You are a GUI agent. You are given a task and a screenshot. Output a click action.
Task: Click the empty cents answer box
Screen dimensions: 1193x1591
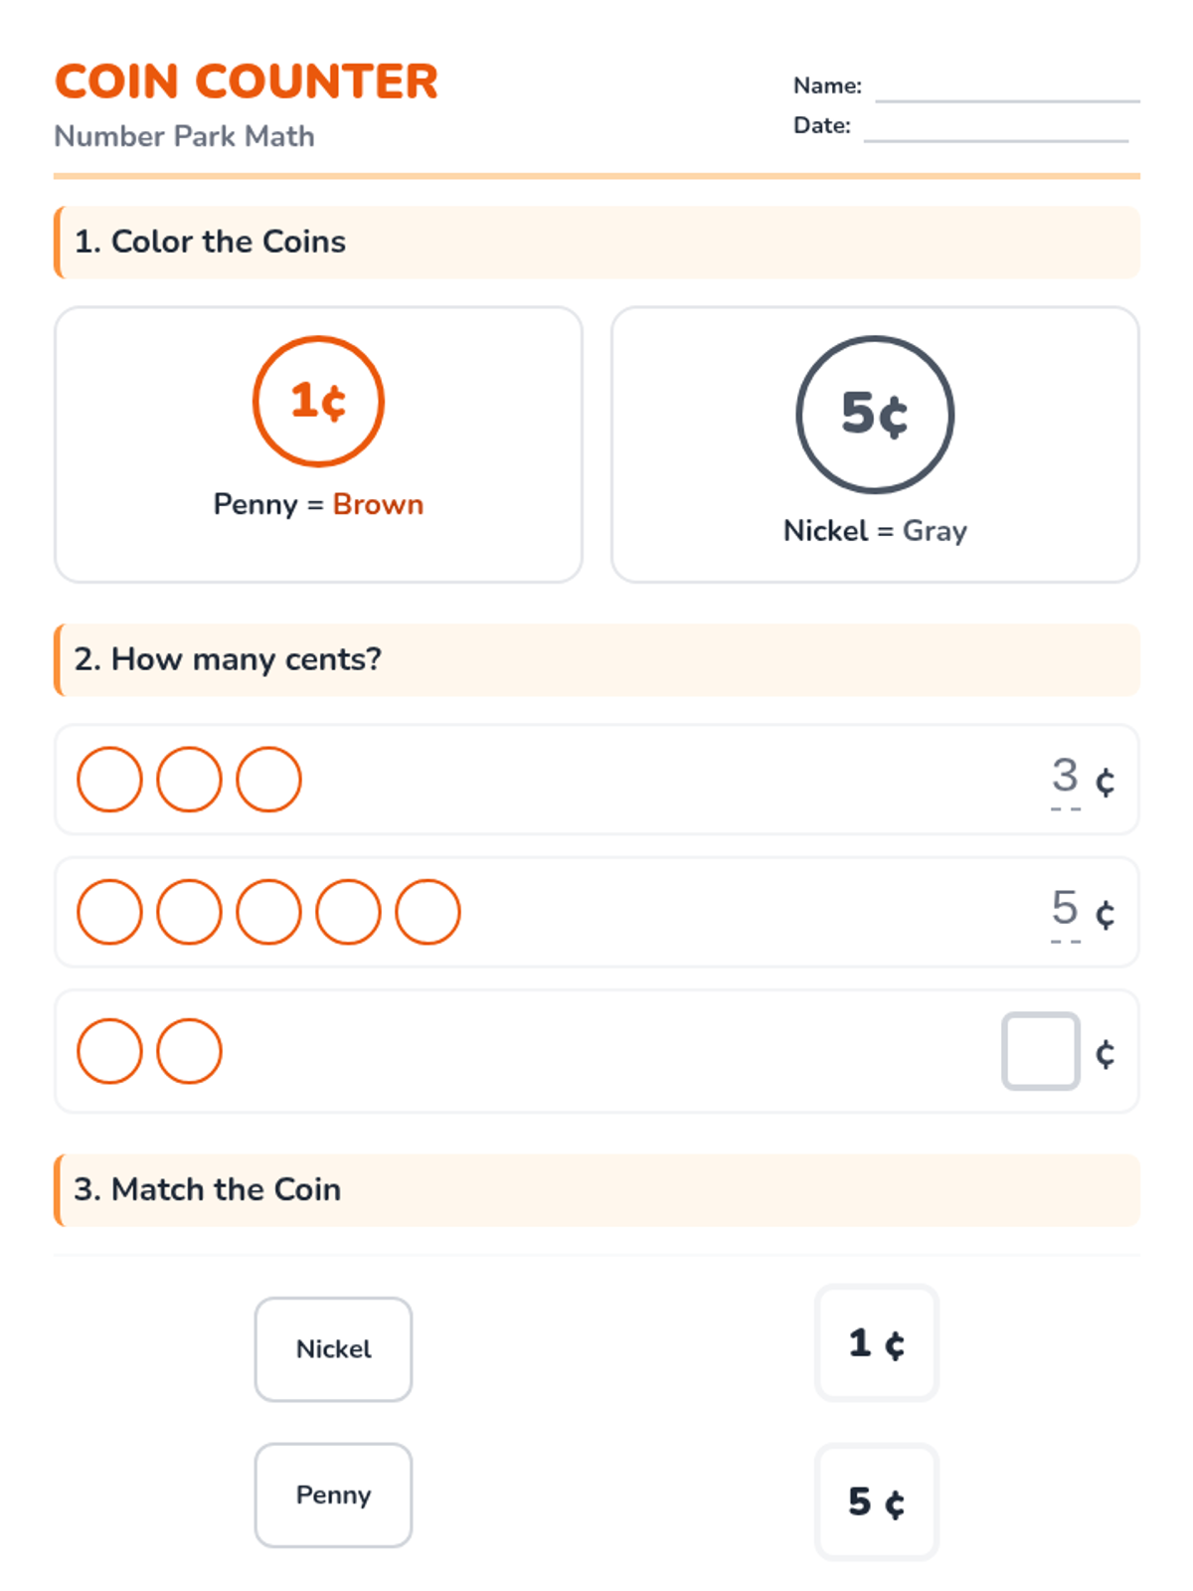(x=1040, y=1051)
